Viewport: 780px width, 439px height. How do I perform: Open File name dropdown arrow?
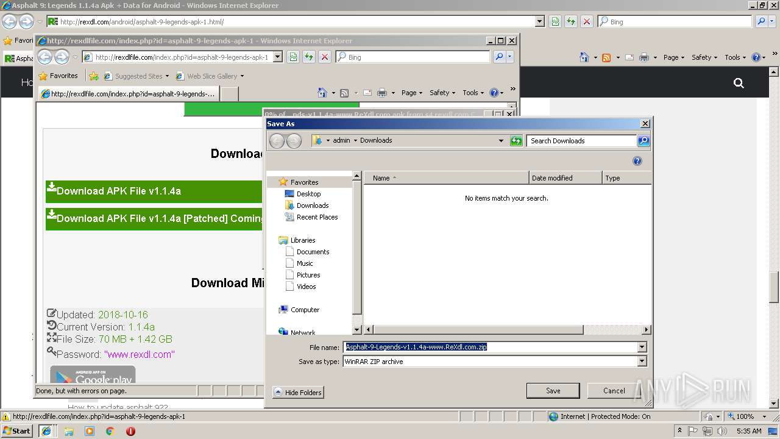(642, 347)
